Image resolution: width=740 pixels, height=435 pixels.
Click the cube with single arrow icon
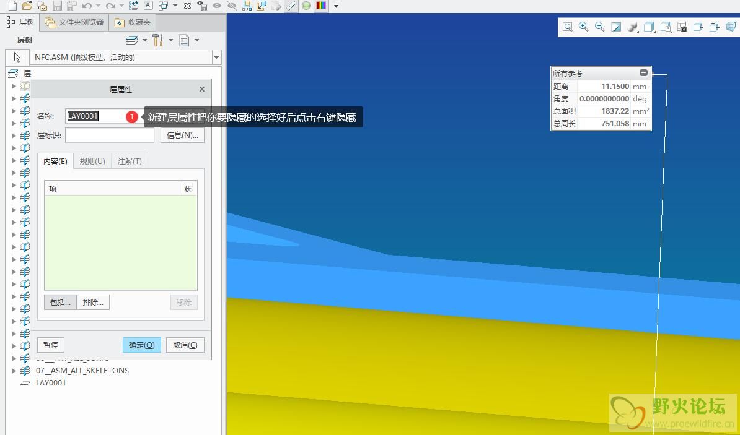pyautogui.click(x=698, y=27)
